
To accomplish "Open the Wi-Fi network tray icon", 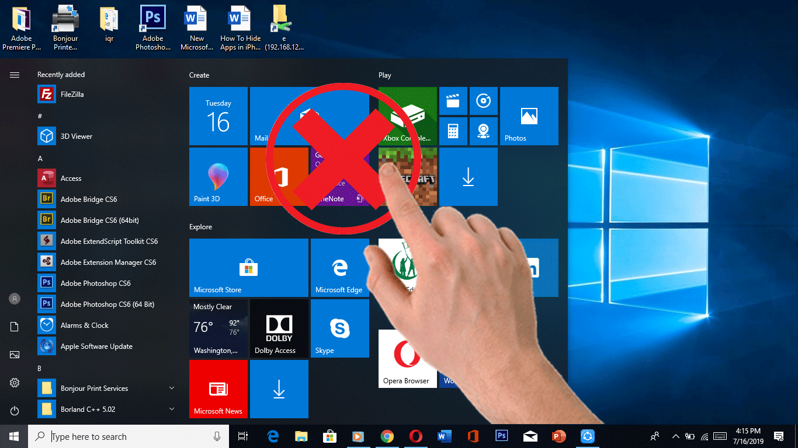I will tap(705, 436).
